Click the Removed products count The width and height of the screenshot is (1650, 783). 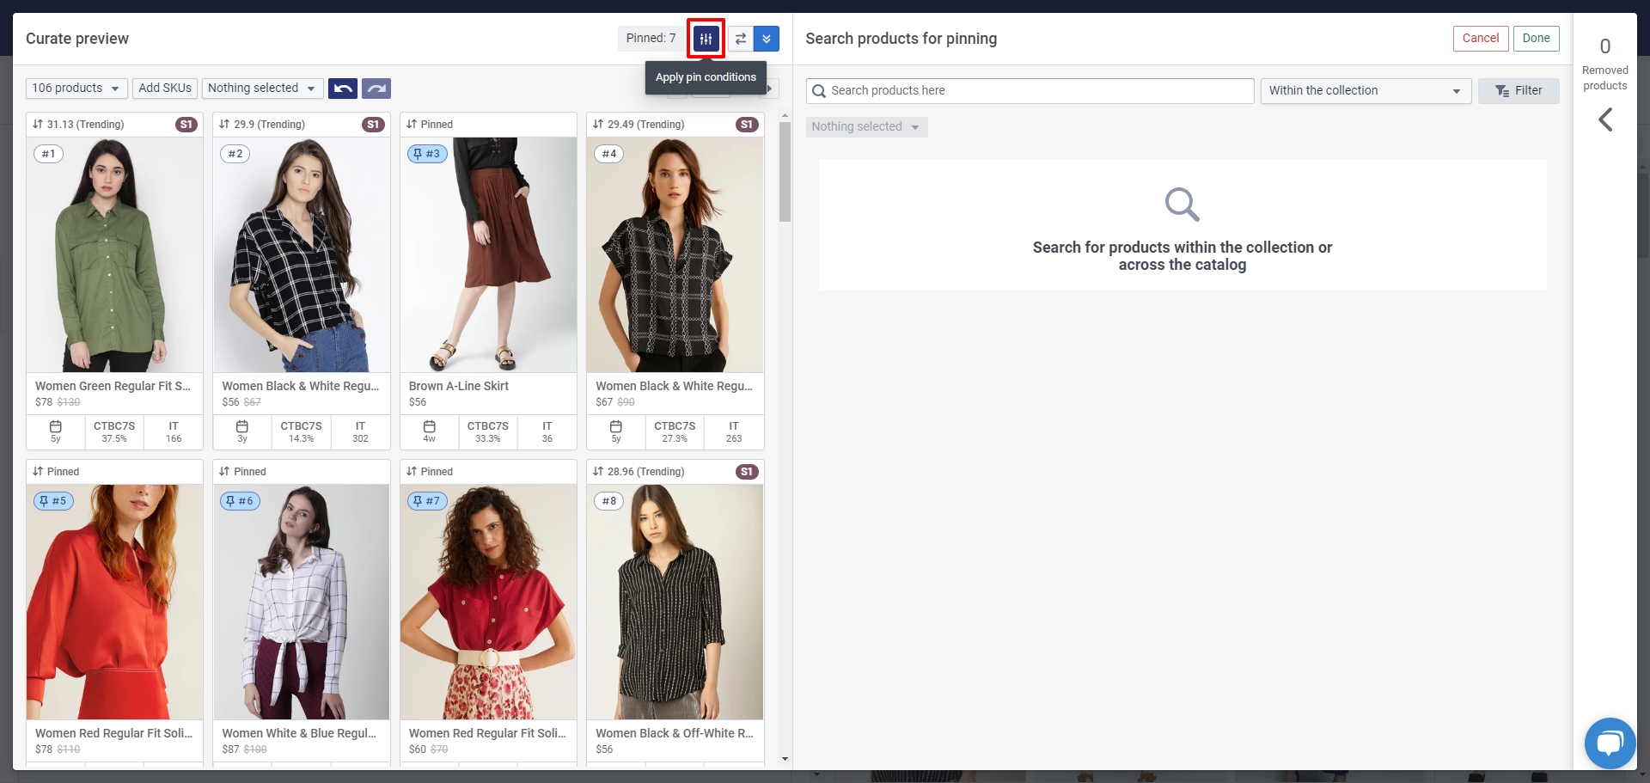tap(1604, 46)
